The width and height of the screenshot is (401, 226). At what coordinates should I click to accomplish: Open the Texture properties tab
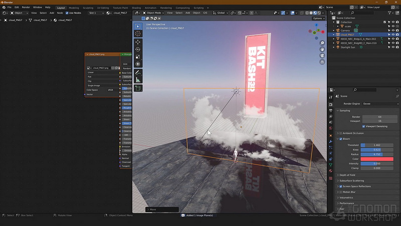coord(331,178)
